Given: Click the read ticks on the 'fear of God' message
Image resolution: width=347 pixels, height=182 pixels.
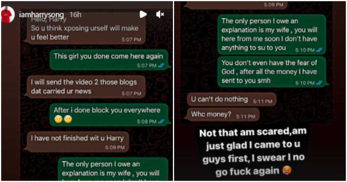Looking at the screenshot, I should click(319, 83).
